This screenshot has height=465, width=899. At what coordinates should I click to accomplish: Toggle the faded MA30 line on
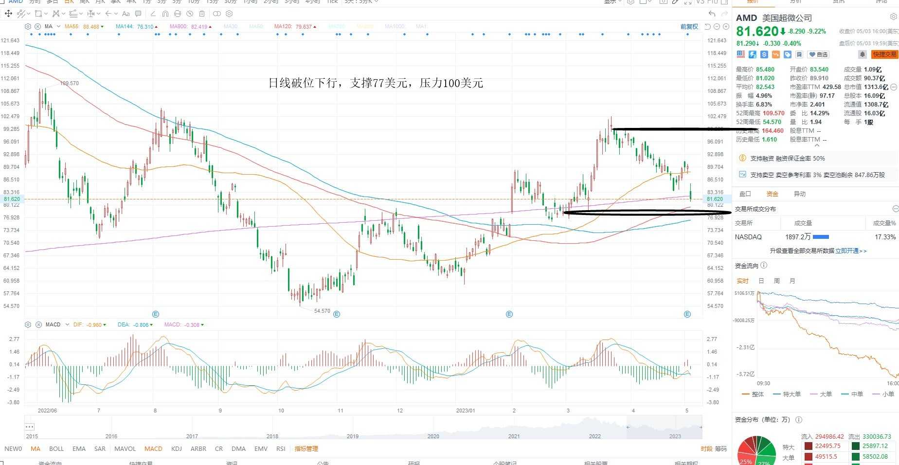[x=231, y=26]
